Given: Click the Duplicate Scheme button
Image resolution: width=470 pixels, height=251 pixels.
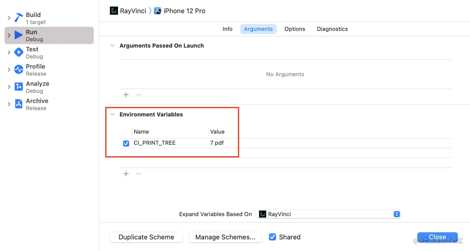Looking at the screenshot, I should pos(146,237).
